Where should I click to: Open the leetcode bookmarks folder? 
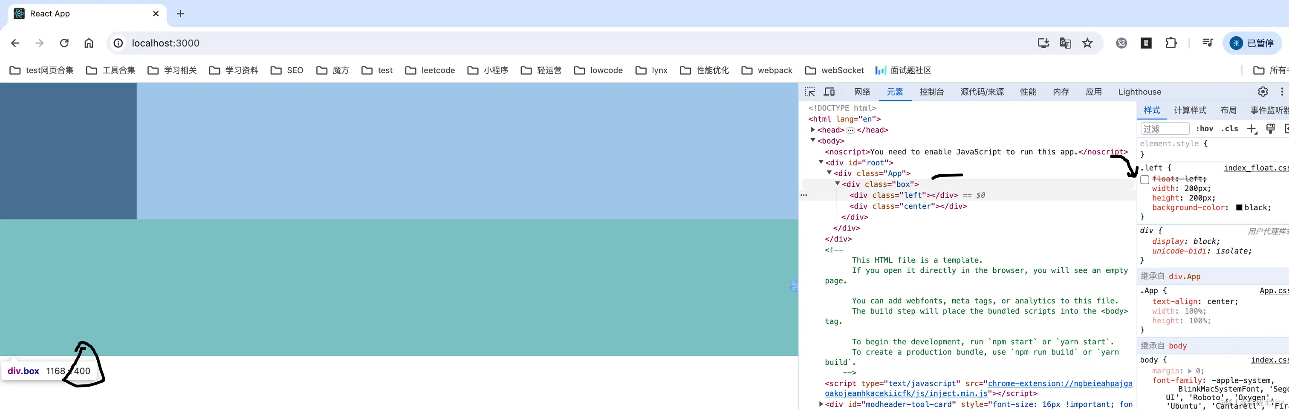coord(431,70)
